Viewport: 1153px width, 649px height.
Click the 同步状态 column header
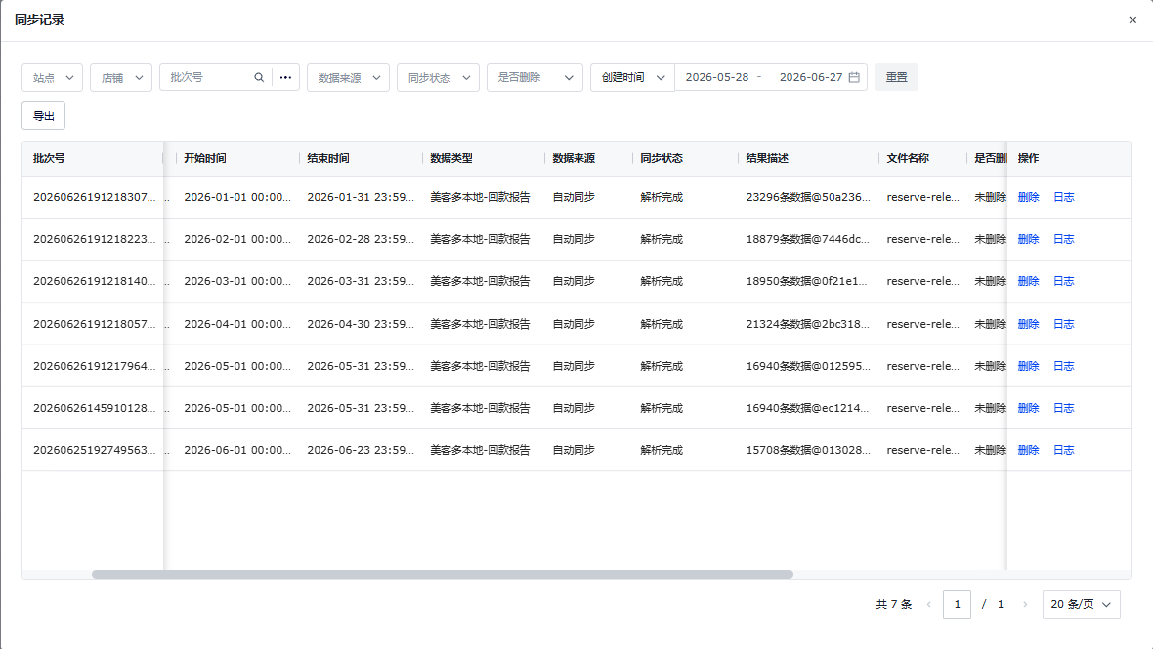[x=662, y=158]
